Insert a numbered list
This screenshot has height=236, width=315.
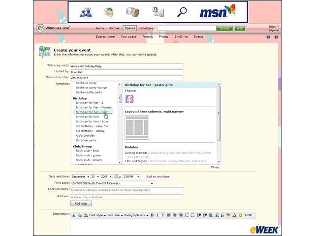[x=187, y=215]
